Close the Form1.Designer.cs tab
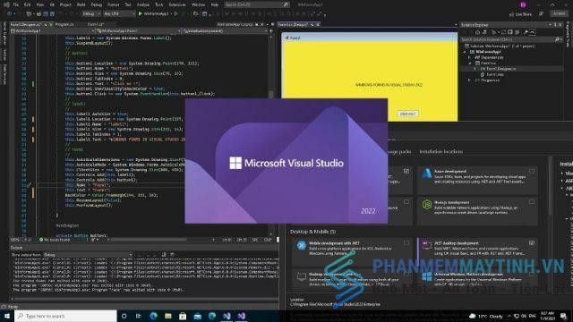Viewport: 573px width, 322px height. [50, 24]
